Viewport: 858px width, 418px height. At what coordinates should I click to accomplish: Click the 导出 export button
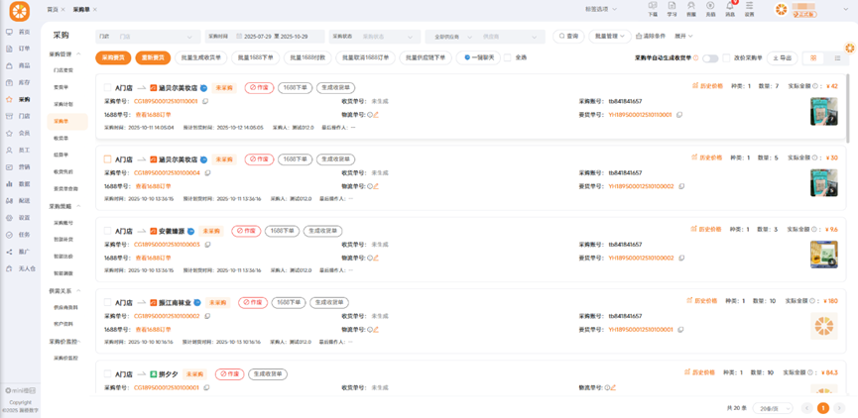[782, 57]
